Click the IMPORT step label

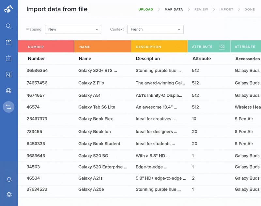[x=226, y=9]
